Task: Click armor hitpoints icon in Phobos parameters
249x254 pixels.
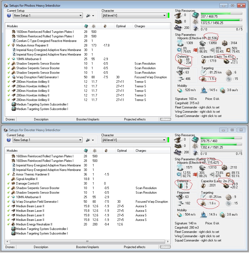Action: pyautogui.click(x=203, y=43)
